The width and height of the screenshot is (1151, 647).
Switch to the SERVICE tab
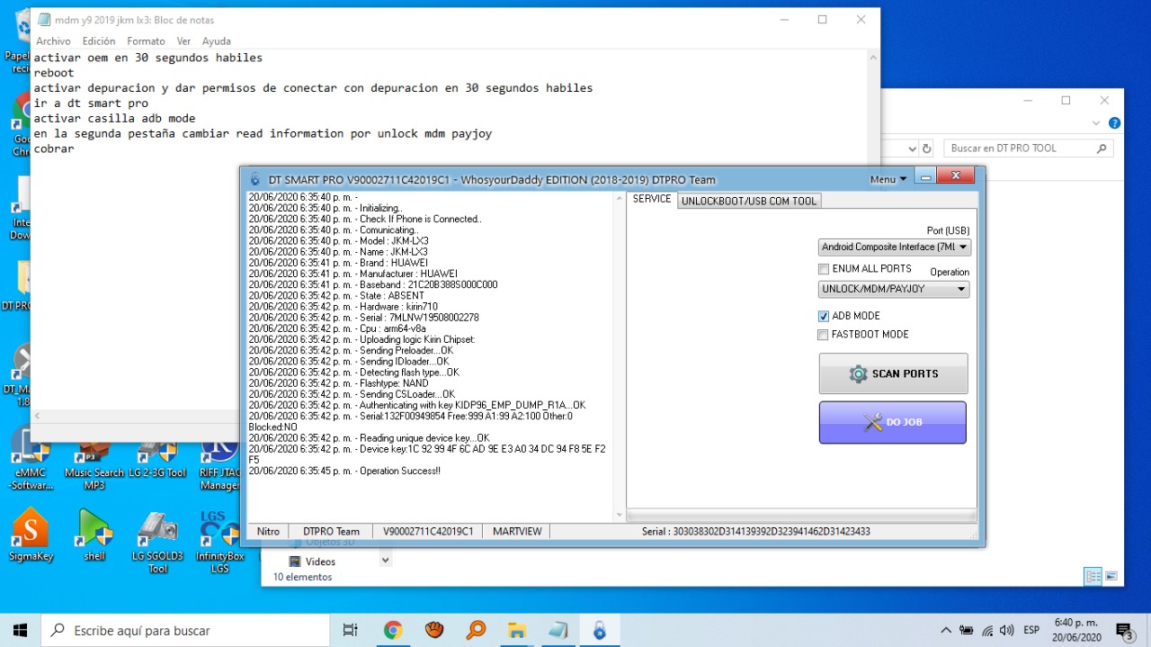point(652,199)
